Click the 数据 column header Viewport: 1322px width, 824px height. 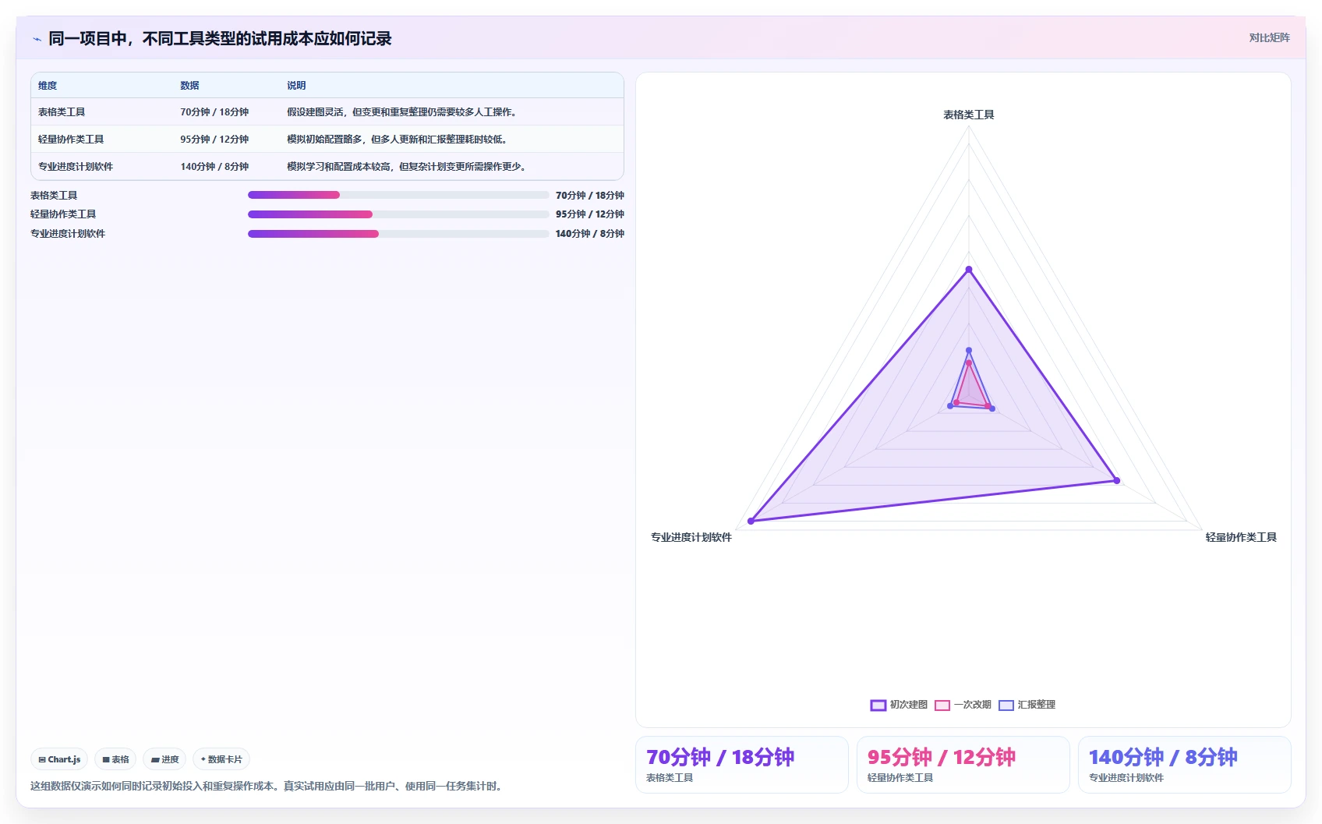[189, 86]
